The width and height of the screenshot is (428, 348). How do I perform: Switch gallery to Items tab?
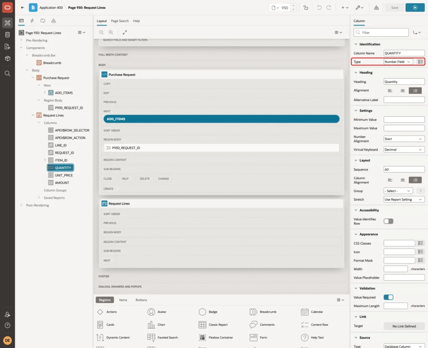pyautogui.click(x=123, y=300)
